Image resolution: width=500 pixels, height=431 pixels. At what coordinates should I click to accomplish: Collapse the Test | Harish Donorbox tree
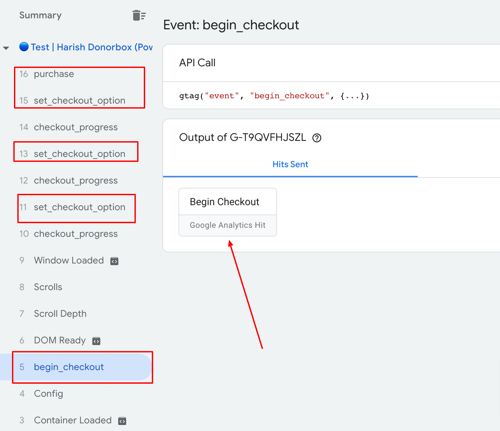point(6,48)
